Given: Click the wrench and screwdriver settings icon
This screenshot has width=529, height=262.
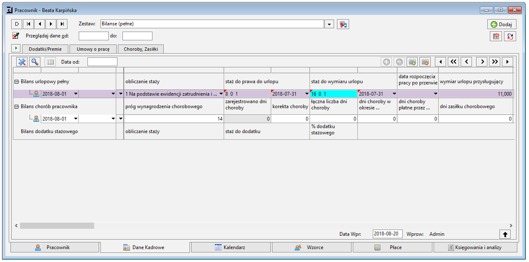Looking at the screenshot, I should 22,62.
